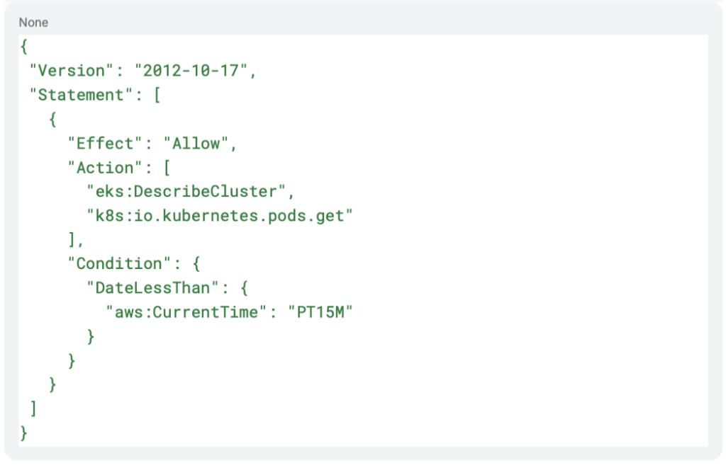Screen dimensions: 726x470
Task: Click the "PT15M" value
Action: click(320, 312)
